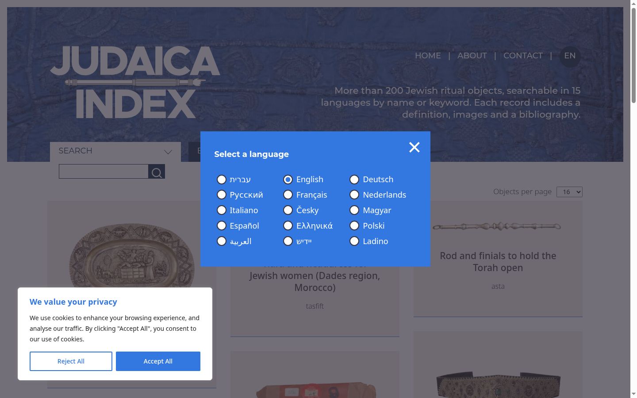Select Español radio button
This screenshot has width=637, height=398.
222,226
